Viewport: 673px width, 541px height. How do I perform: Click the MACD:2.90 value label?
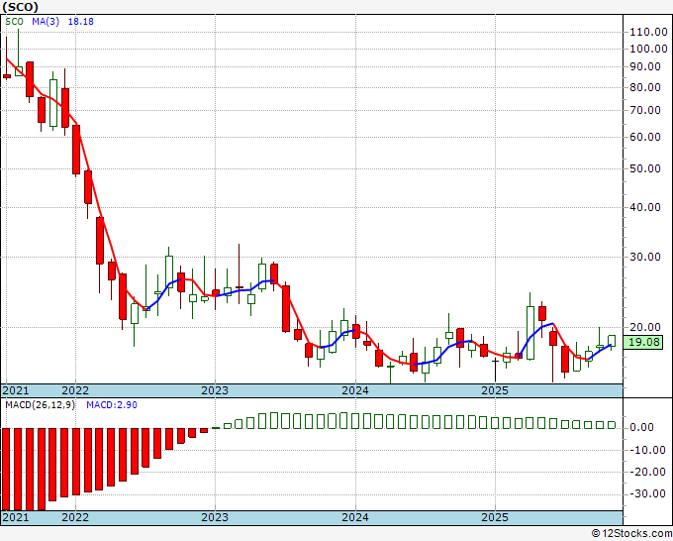[x=112, y=405]
